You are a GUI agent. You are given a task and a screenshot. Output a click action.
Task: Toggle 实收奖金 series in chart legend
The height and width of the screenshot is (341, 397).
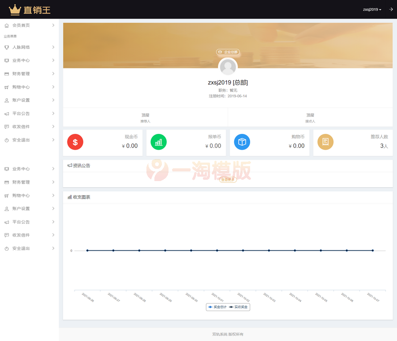tap(239, 307)
